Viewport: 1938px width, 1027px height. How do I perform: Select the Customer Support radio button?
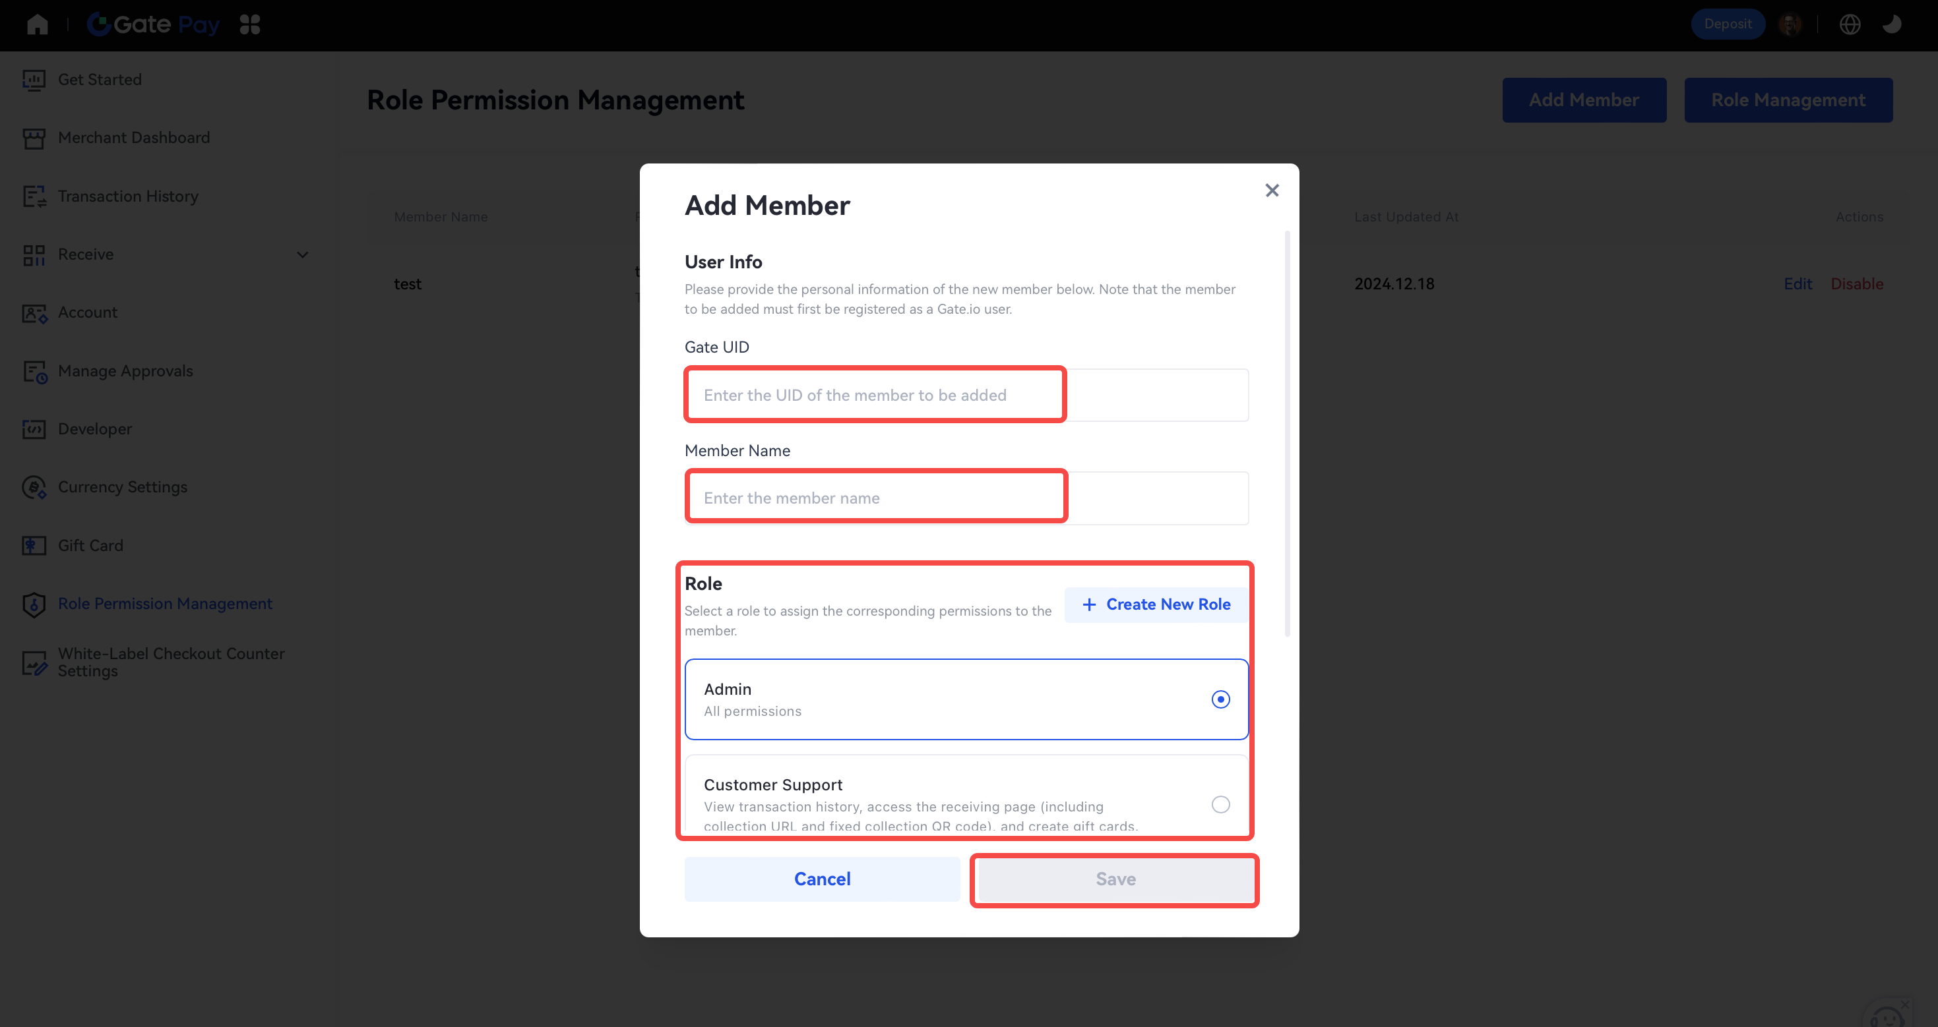tap(1220, 804)
